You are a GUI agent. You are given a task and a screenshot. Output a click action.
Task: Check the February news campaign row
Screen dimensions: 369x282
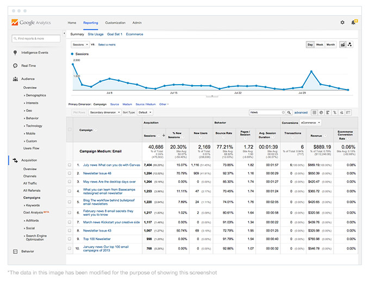click(70, 213)
